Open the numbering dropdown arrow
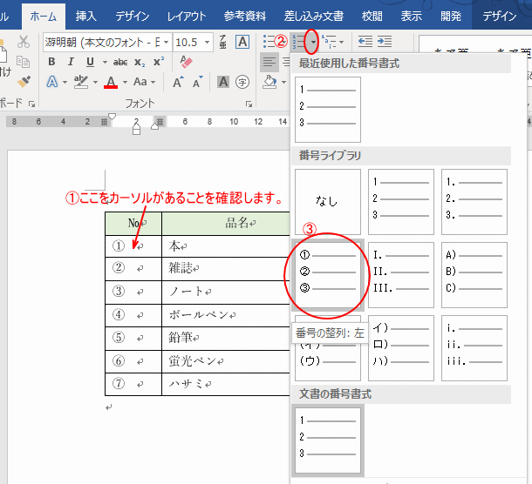This screenshot has width=532, height=484. tap(312, 43)
